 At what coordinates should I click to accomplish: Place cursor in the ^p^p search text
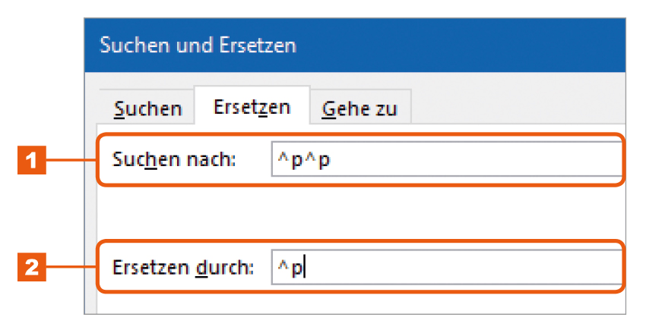click(304, 160)
